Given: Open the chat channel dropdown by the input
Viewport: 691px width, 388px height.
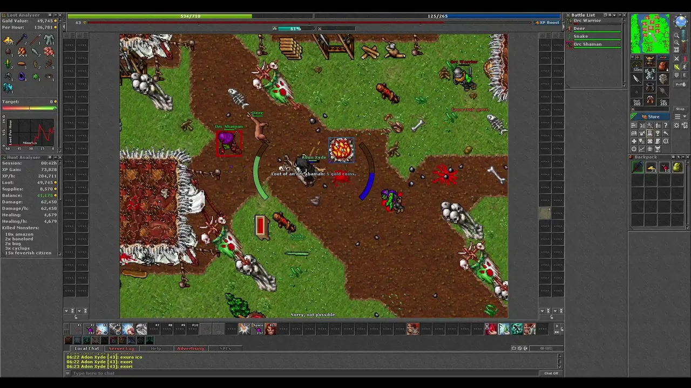Looking at the screenshot, I should click(x=67, y=373).
